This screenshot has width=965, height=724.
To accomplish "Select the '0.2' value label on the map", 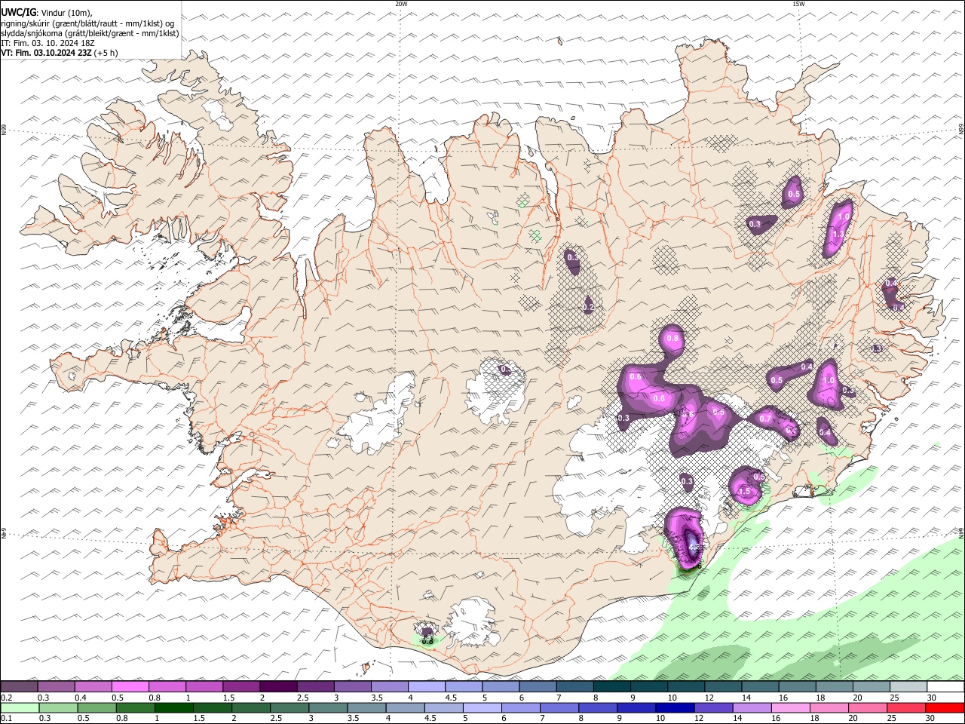I will tap(589, 308).
